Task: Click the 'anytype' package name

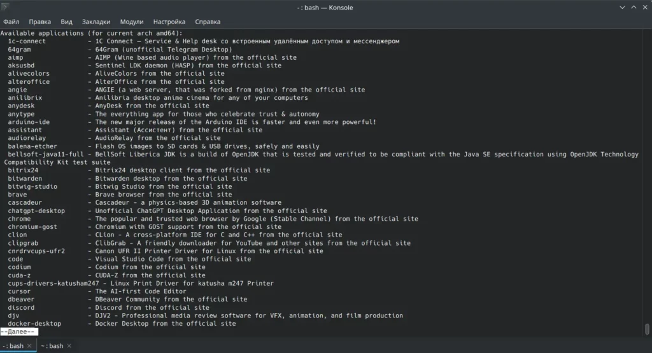Action: (21, 114)
